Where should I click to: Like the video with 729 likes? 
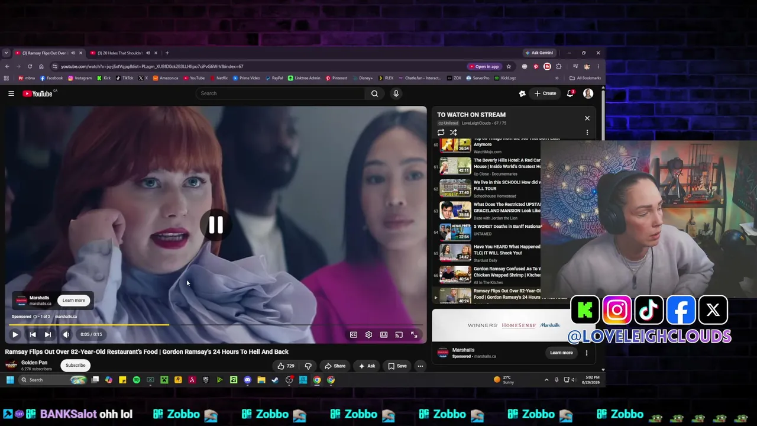(286, 366)
